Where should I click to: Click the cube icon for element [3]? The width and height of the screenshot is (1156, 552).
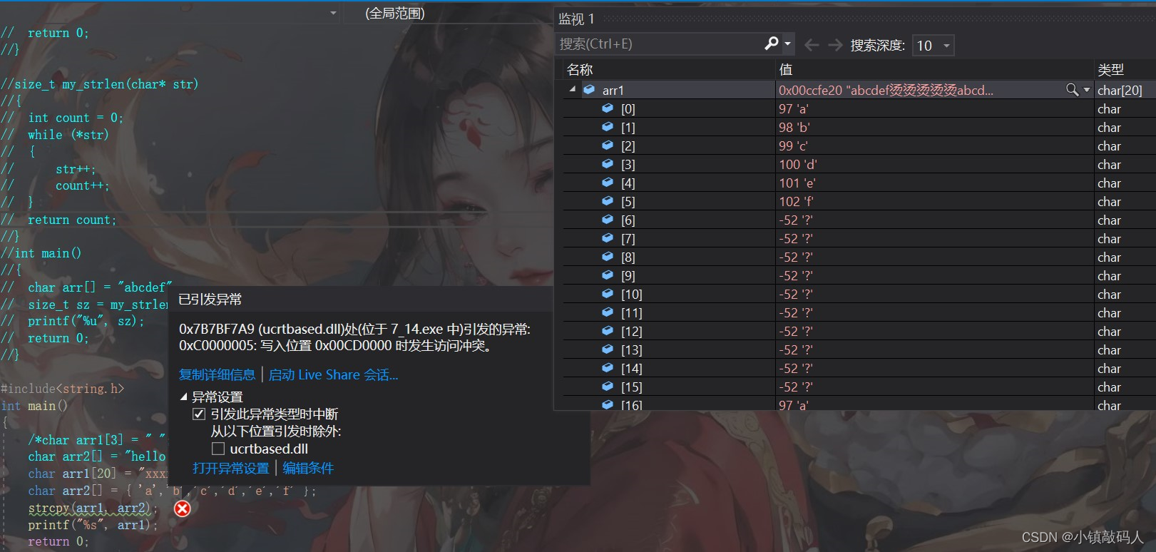point(608,163)
